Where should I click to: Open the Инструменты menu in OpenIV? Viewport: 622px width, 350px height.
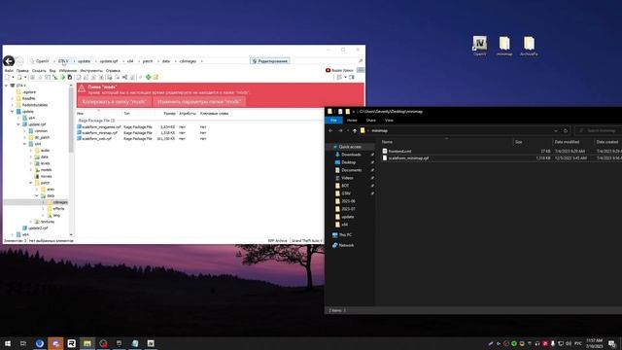coord(91,71)
